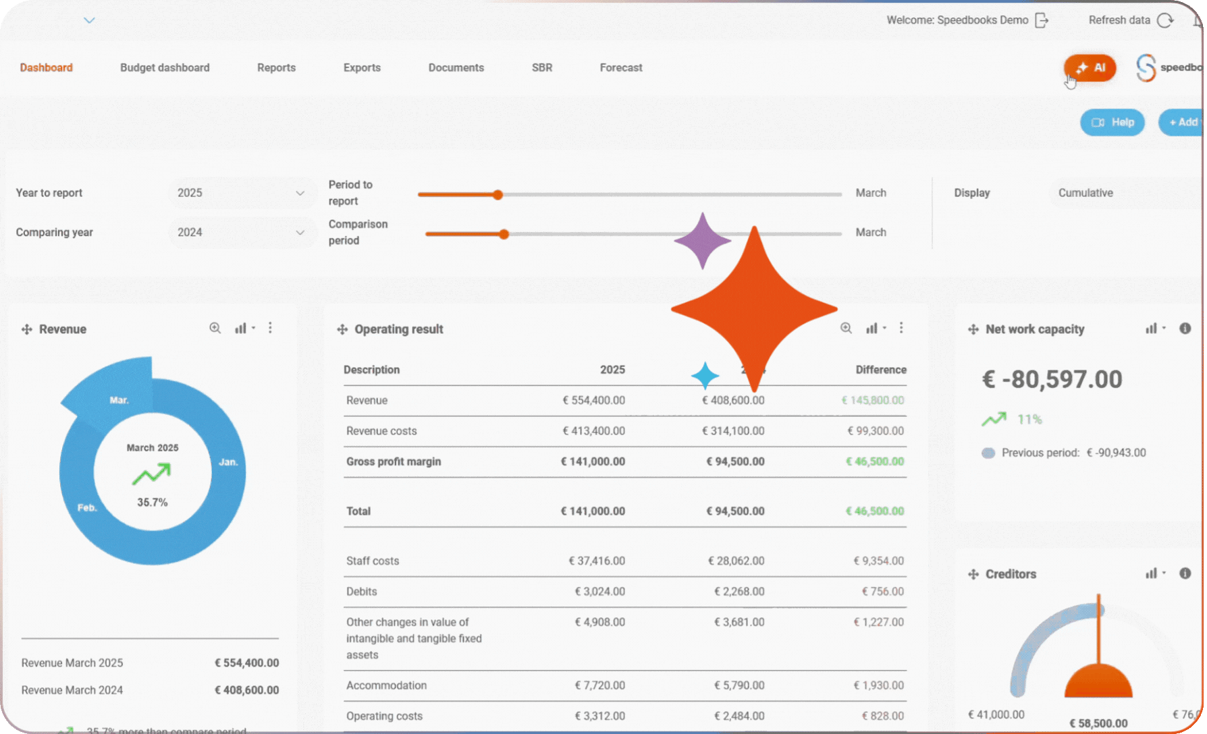The height and width of the screenshot is (734, 1207).
Task: Click the Net work capacity info icon
Action: pos(1185,329)
